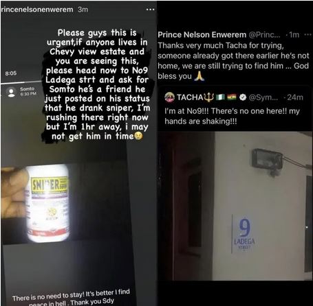Viewport: 313px width, 306px height.
Task: Click the crying emoji at the end of the story text
Action: (138, 136)
